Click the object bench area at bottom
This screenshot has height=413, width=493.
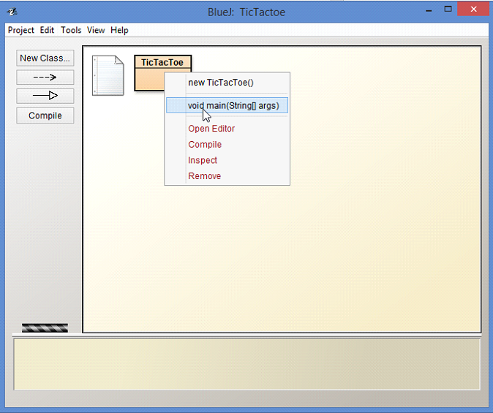246,364
